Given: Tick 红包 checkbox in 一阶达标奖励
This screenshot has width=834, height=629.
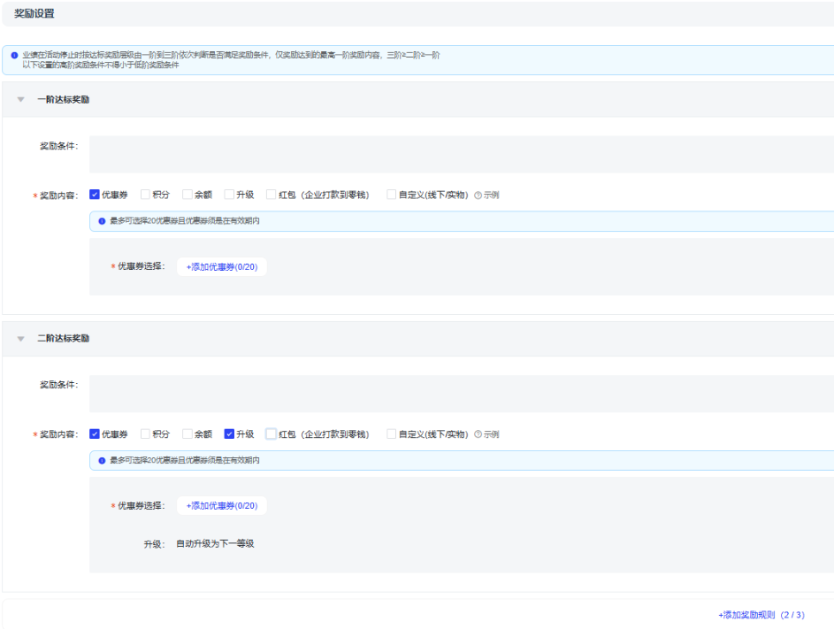Looking at the screenshot, I should [272, 195].
